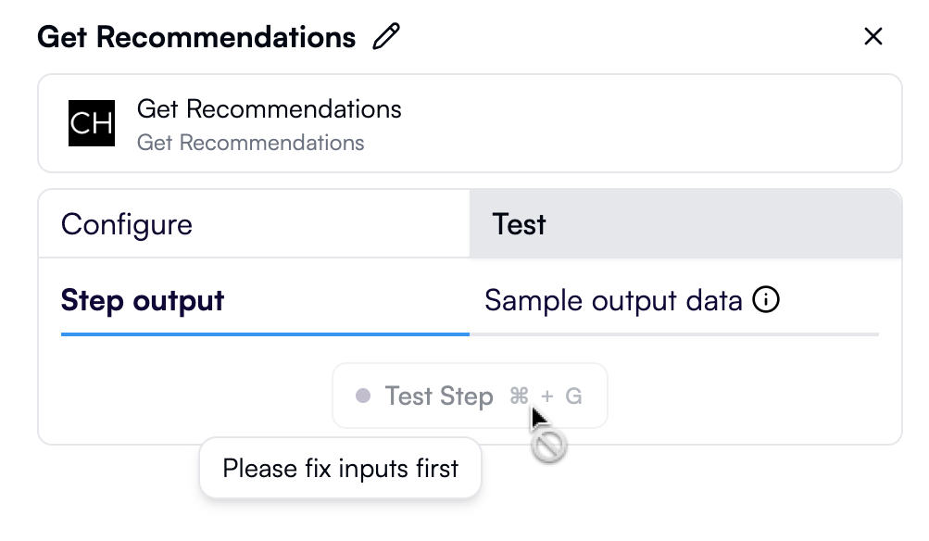Screen dimensions: 929x541
Task: Click the plus sign in shortcut hint
Action: [x=547, y=396]
